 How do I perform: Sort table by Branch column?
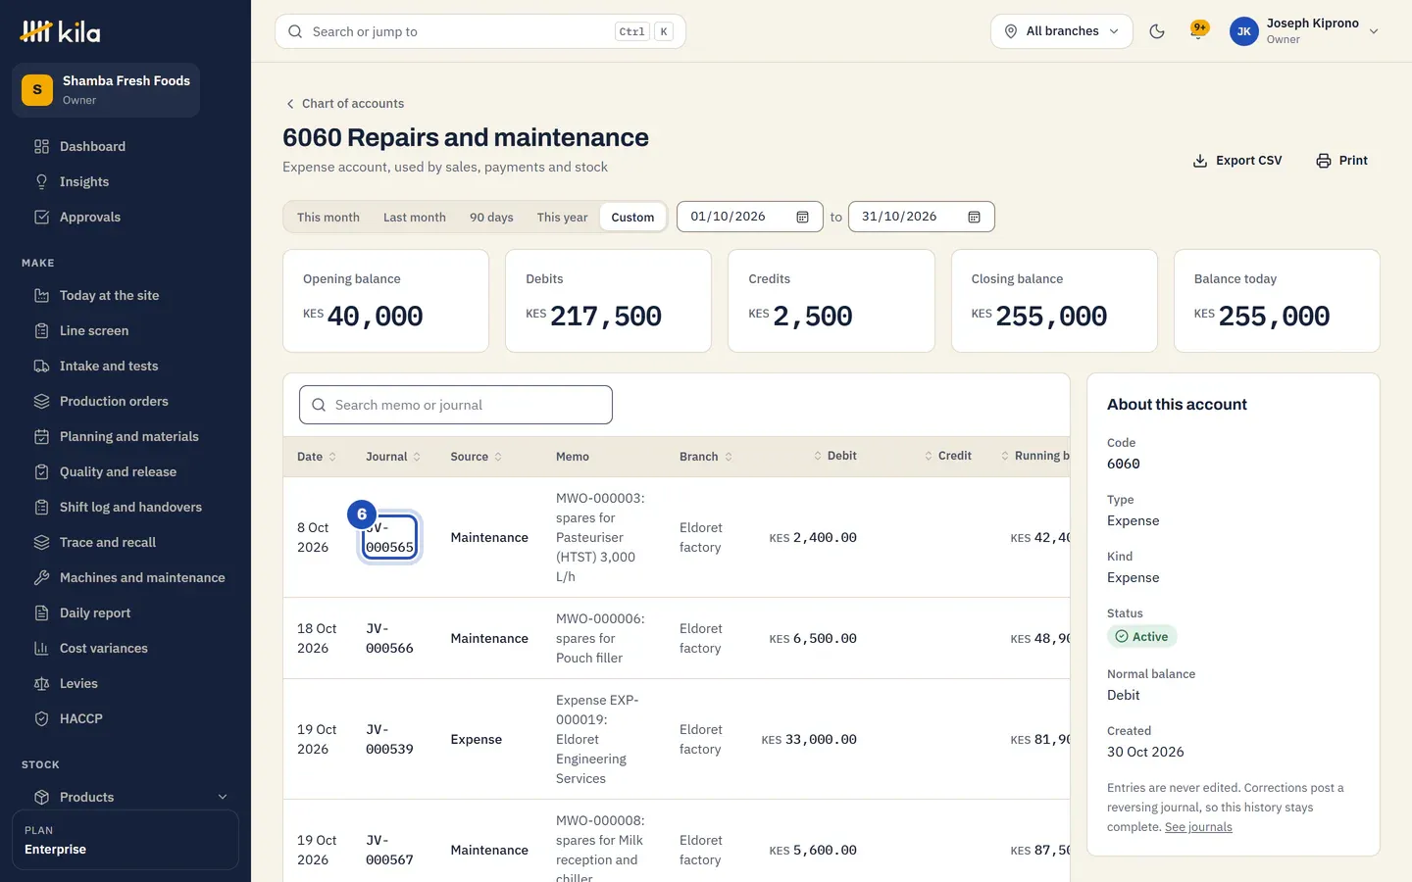[706, 457]
